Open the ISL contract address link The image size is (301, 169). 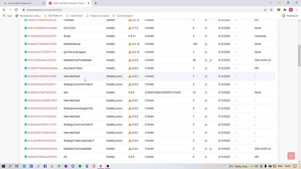pos(42,157)
